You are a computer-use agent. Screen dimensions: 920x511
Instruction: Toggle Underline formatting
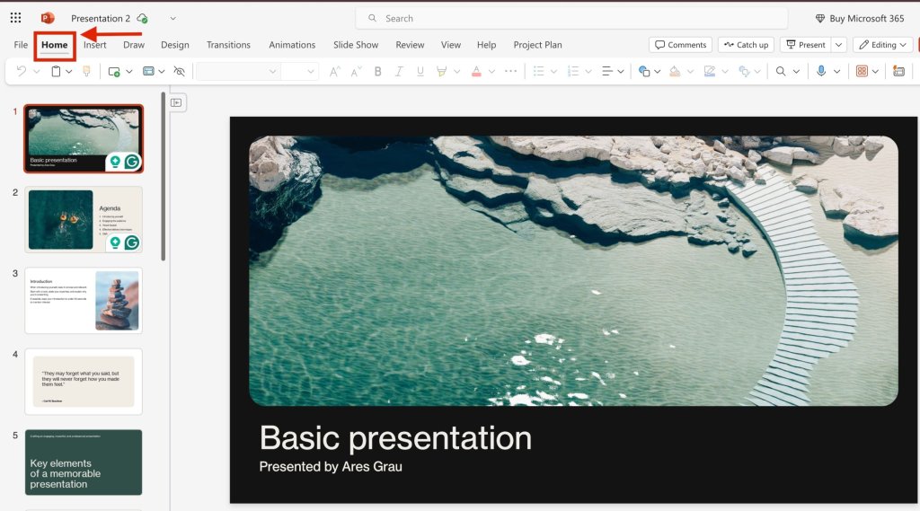420,71
